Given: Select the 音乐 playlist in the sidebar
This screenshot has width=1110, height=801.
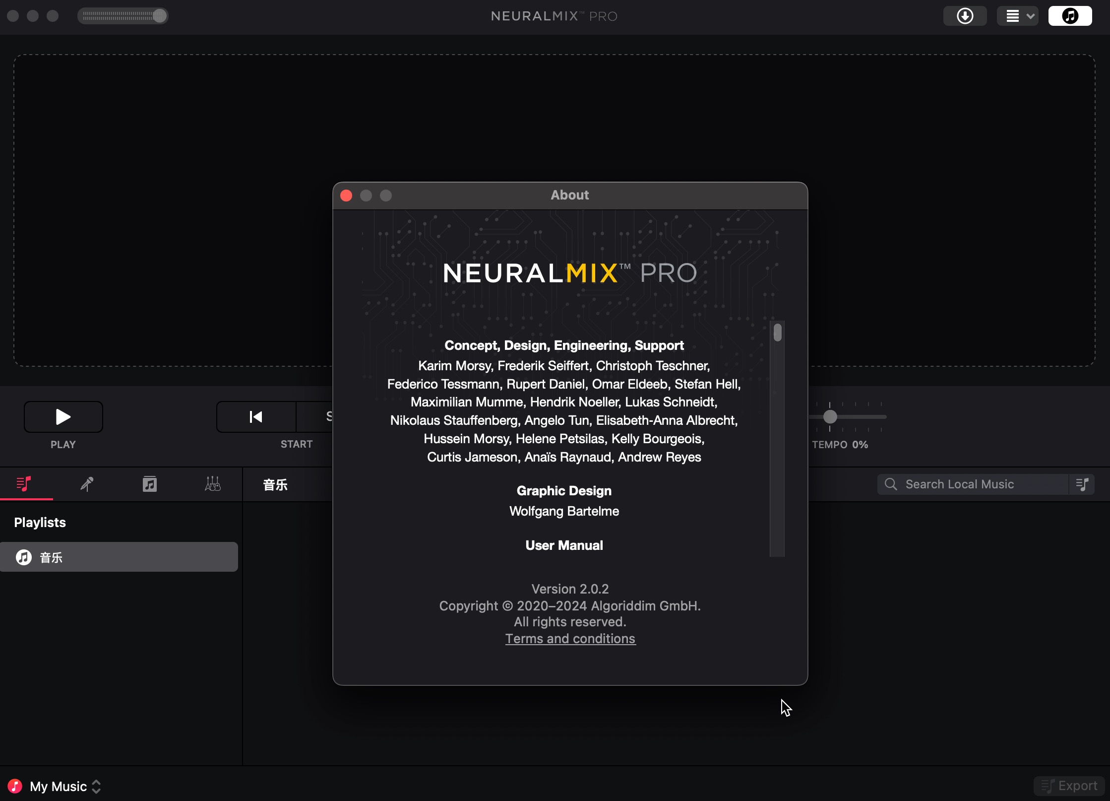Looking at the screenshot, I should pyautogui.click(x=119, y=557).
